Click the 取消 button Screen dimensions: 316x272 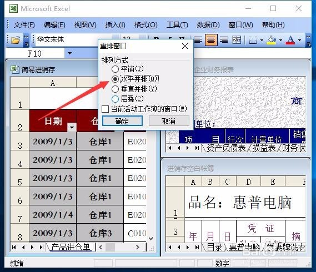169,121
